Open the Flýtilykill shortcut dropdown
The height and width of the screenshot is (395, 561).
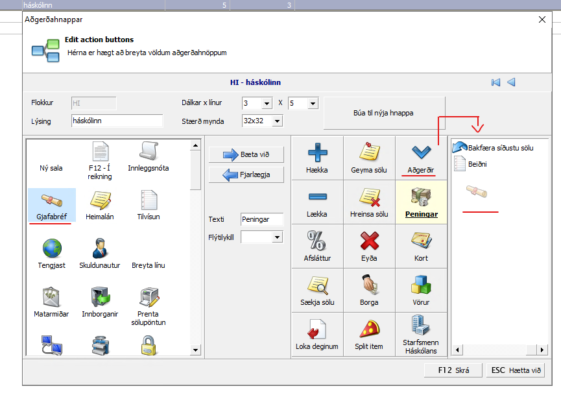tap(278, 237)
